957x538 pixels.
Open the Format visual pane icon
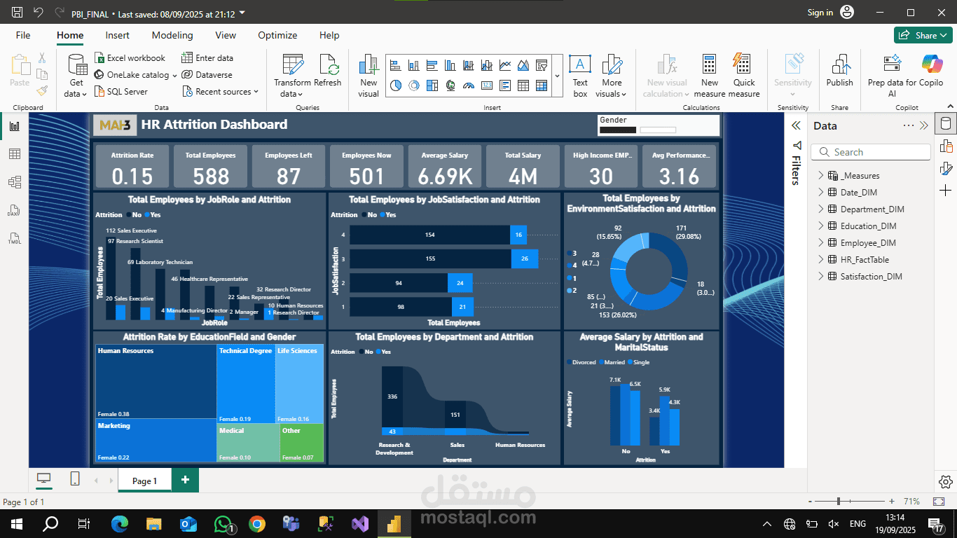946,168
